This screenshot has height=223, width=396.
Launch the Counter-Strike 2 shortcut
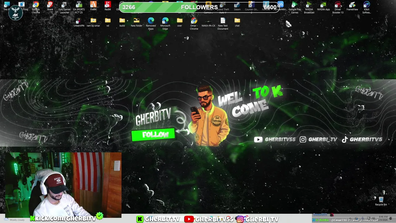tap(252, 7)
